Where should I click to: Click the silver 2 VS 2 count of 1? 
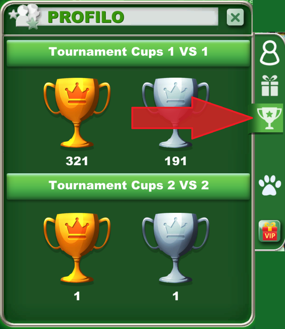[x=176, y=296]
